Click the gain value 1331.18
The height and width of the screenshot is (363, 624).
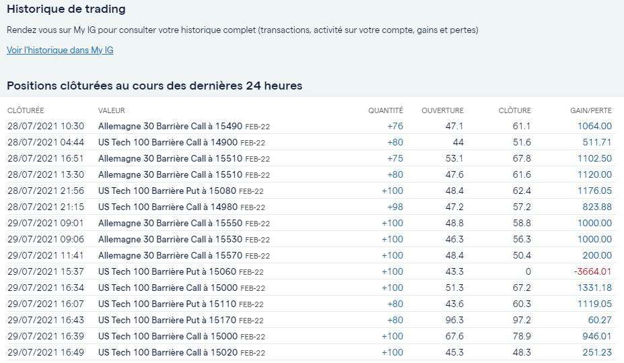(594, 288)
